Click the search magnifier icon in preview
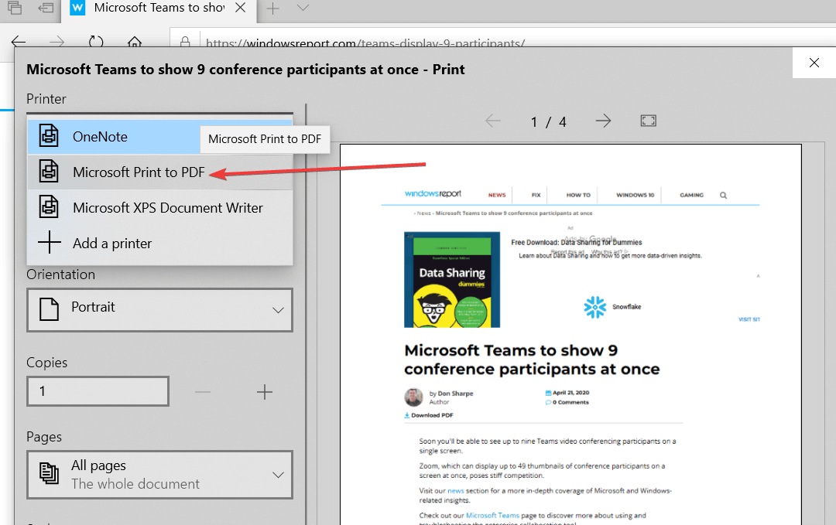The width and height of the screenshot is (836, 525). (x=724, y=196)
